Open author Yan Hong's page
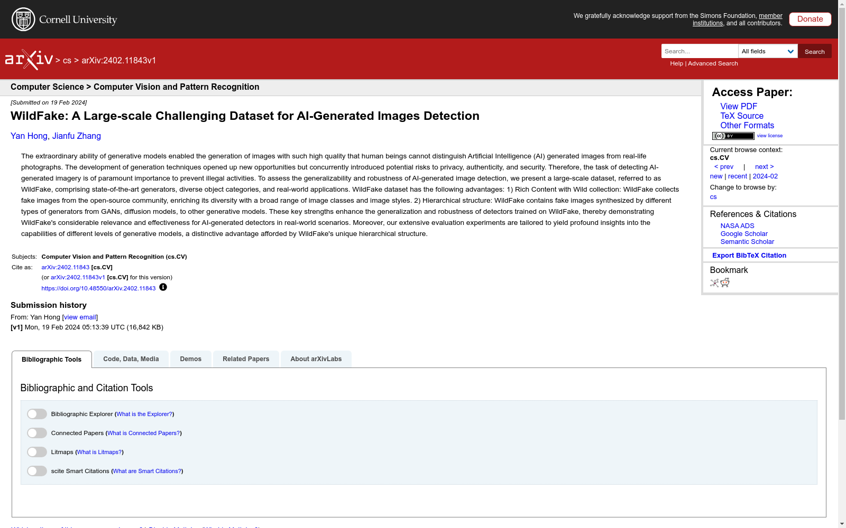 click(x=29, y=136)
